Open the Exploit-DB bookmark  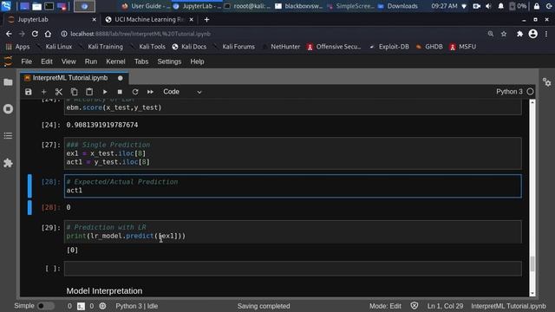(x=389, y=47)
